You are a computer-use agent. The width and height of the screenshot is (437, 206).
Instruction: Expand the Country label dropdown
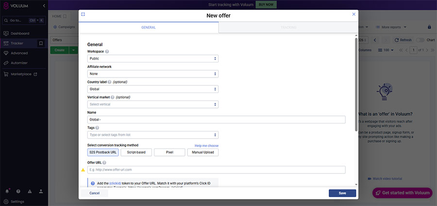pos(152,89)
